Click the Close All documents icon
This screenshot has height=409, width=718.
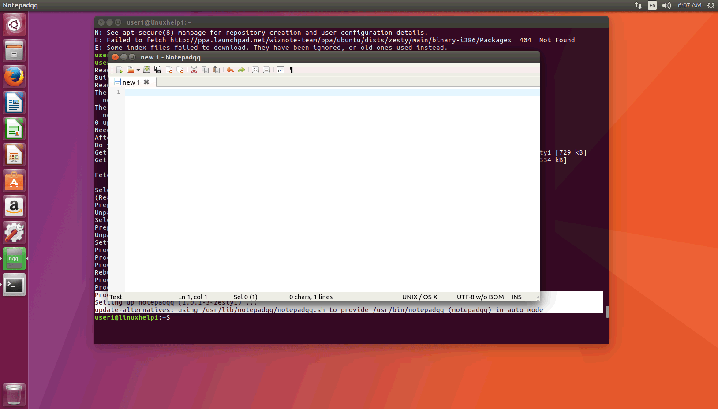[180, 70]
